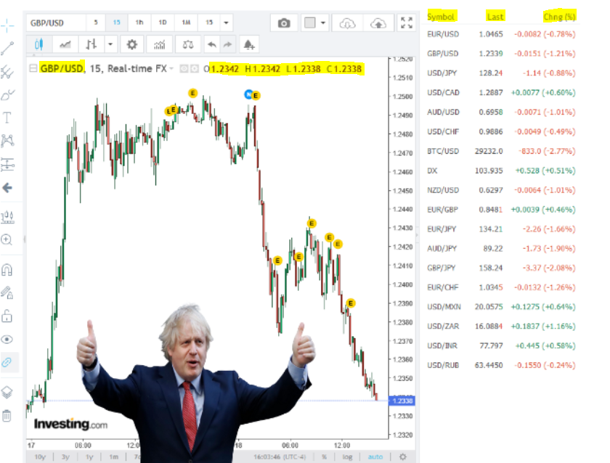This screenshot has width=610, height=463.
Task: Set the chart range to 3y
Action: [x=65, y=456]
